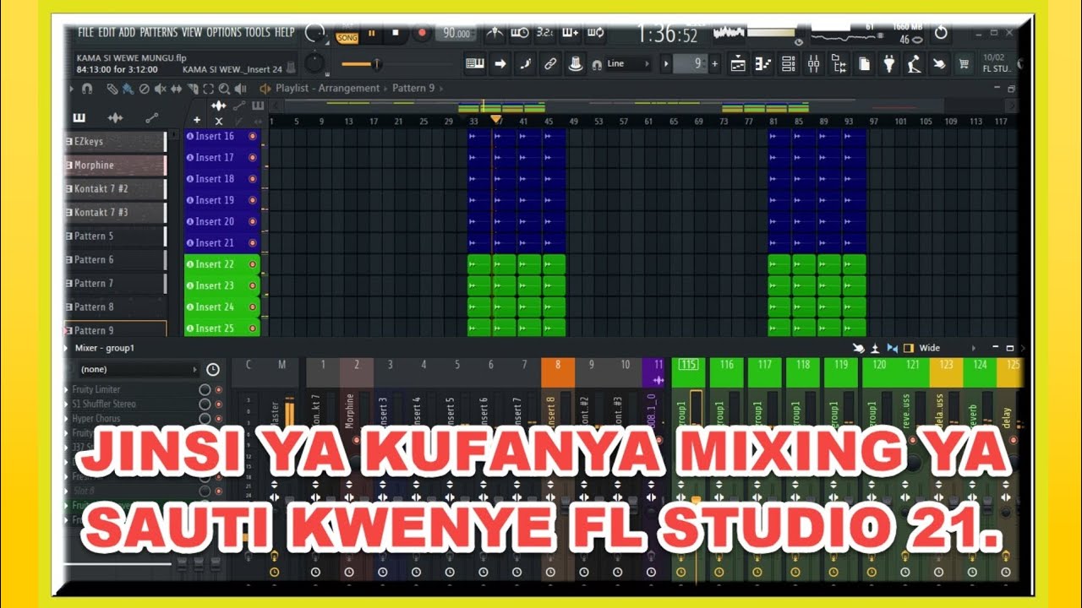Open the HELP menu

285,32
